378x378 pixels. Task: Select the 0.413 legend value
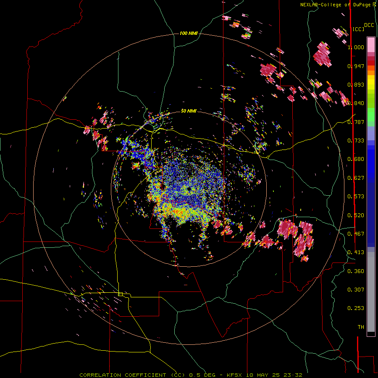(x=356, y=252)
